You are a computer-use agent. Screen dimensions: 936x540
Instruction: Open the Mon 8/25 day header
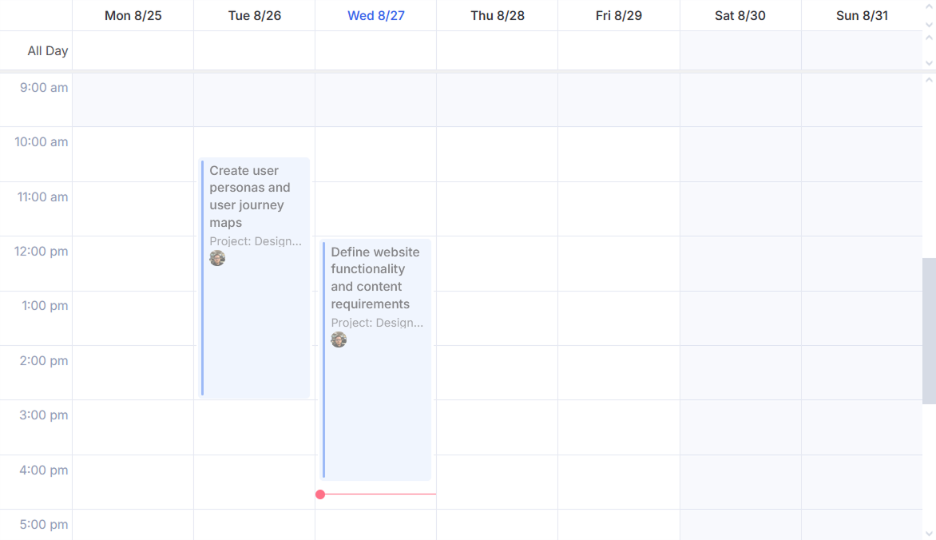point(133,16)
